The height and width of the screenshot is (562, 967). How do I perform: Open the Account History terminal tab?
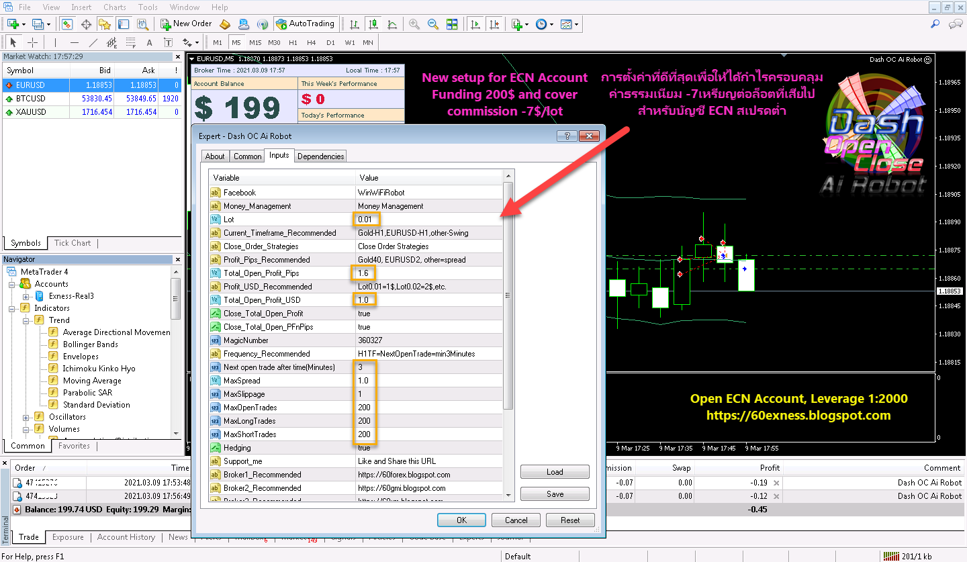pos(126,537)
